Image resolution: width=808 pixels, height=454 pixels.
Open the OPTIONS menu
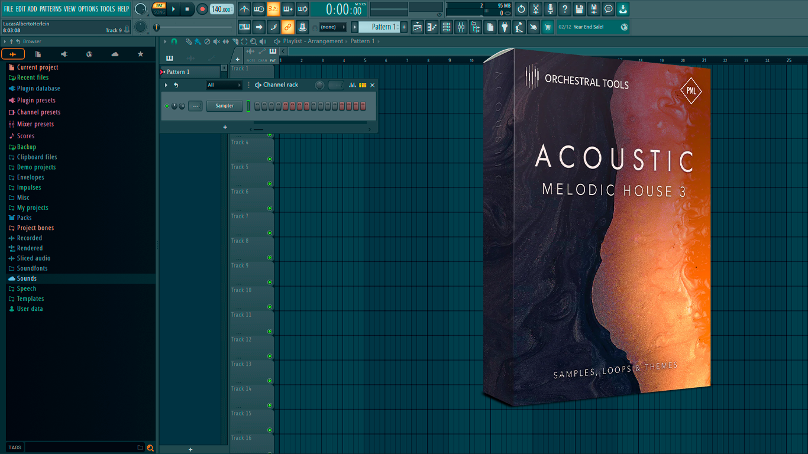(x=88, y=9)
